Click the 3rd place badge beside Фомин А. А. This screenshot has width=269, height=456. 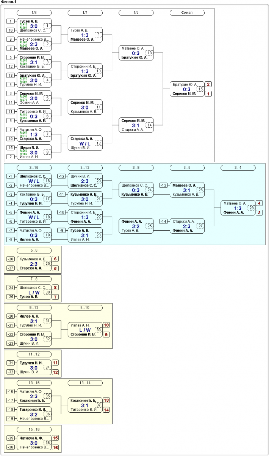click(x=259, y=213)
